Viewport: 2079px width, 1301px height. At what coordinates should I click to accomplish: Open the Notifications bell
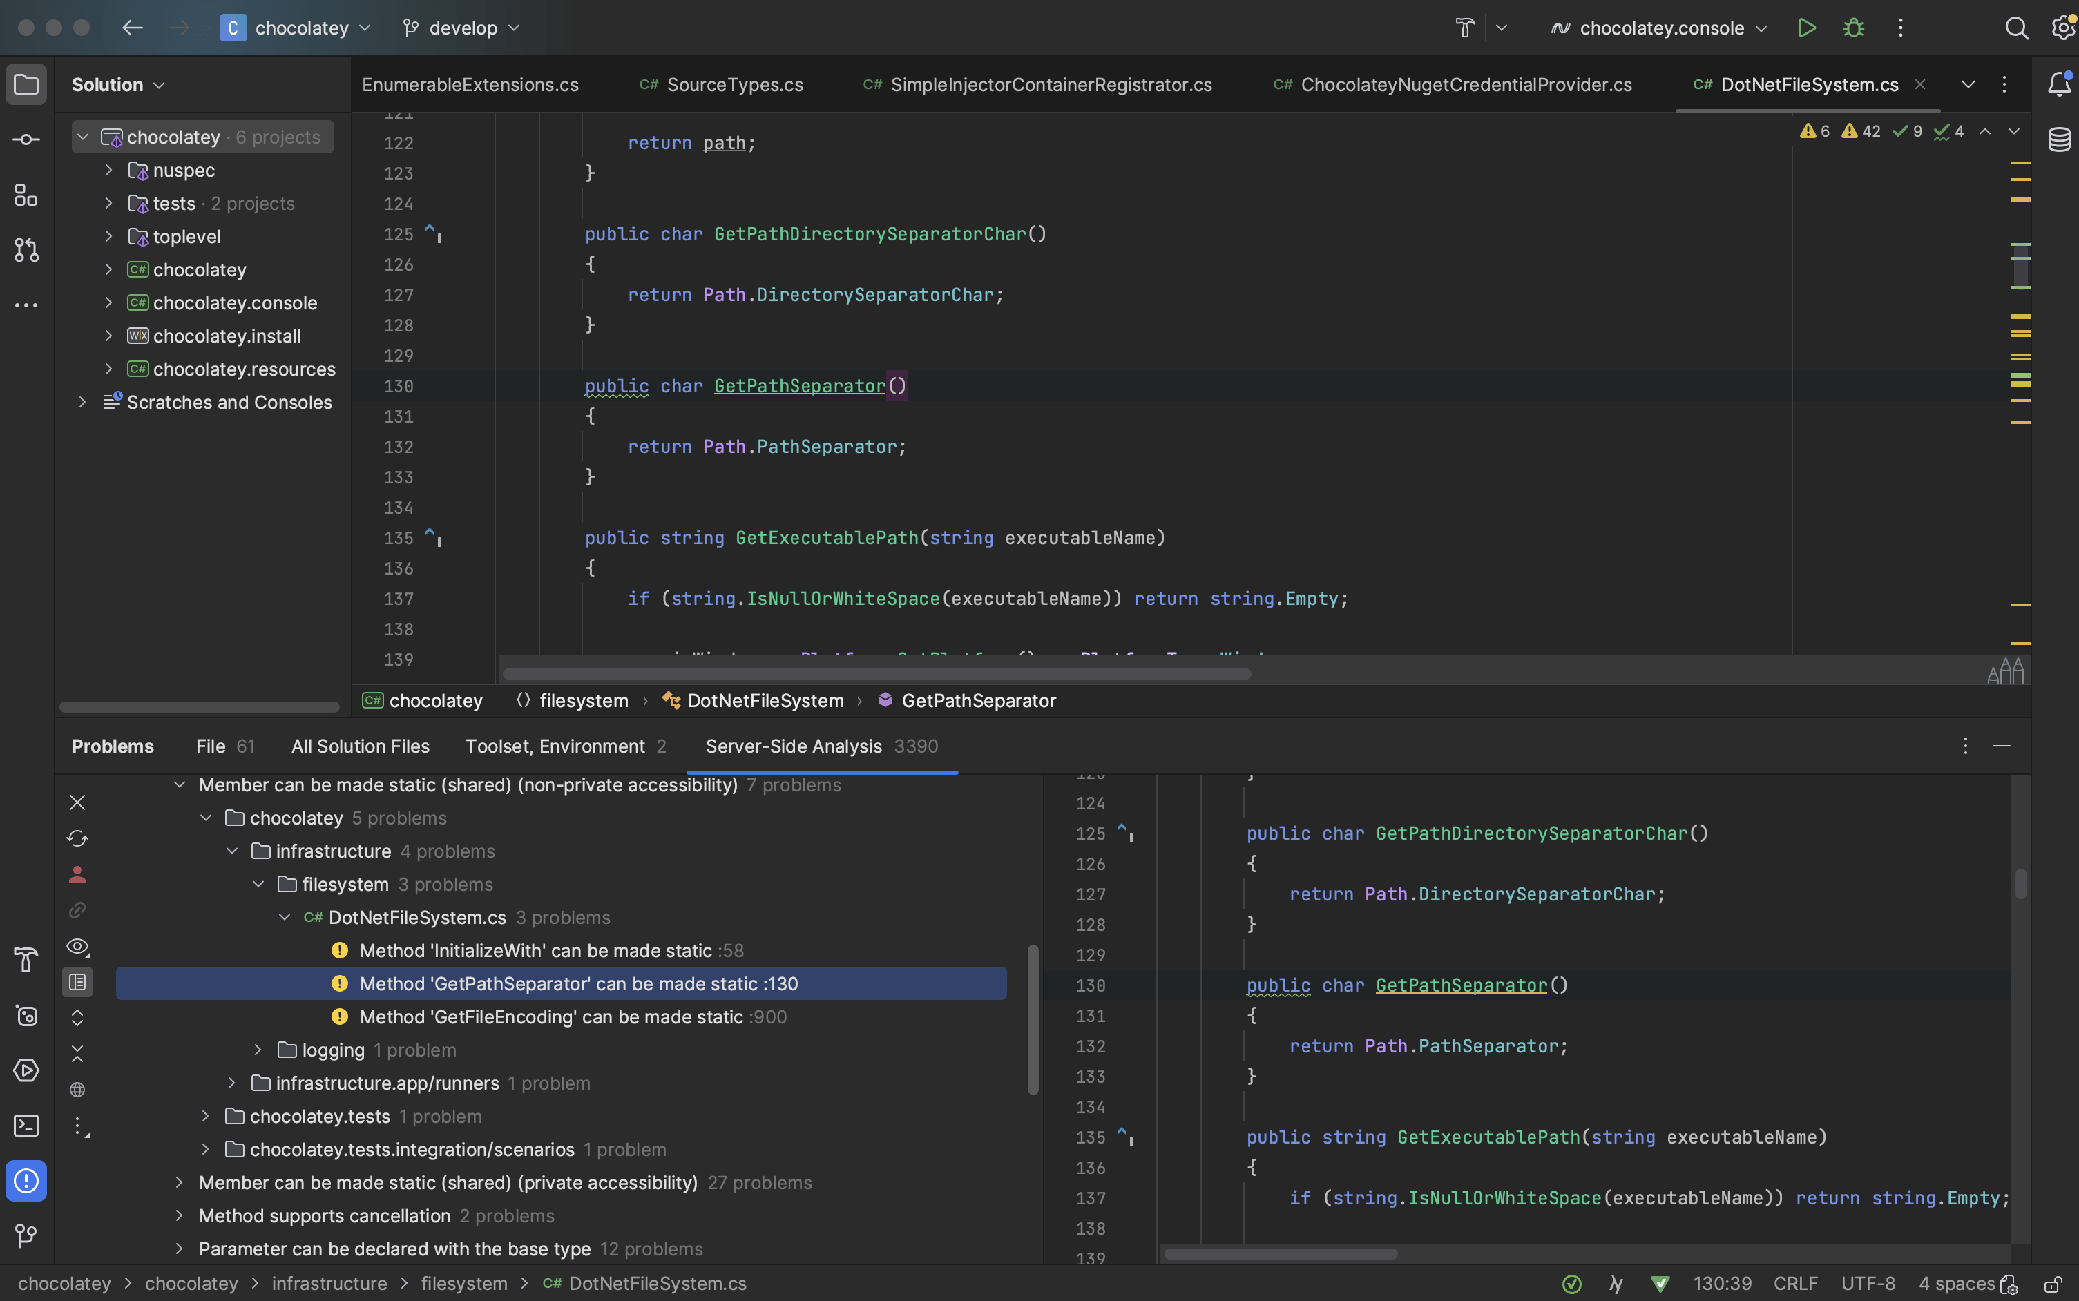click(2059, 84)
